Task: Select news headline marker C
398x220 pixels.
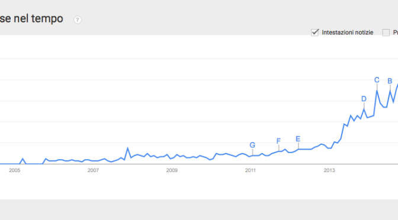Action: click(377, 80)
